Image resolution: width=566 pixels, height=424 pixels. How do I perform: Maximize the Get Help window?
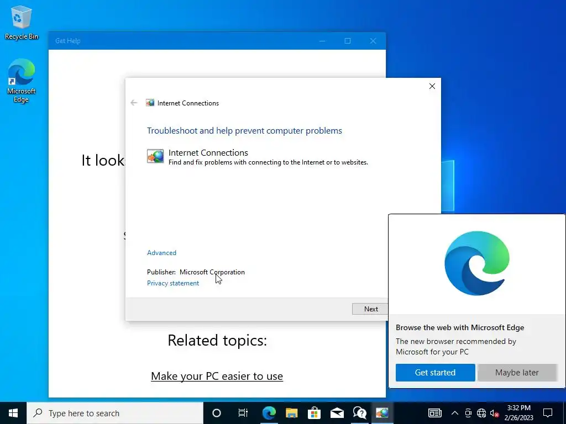click(347, 41)
